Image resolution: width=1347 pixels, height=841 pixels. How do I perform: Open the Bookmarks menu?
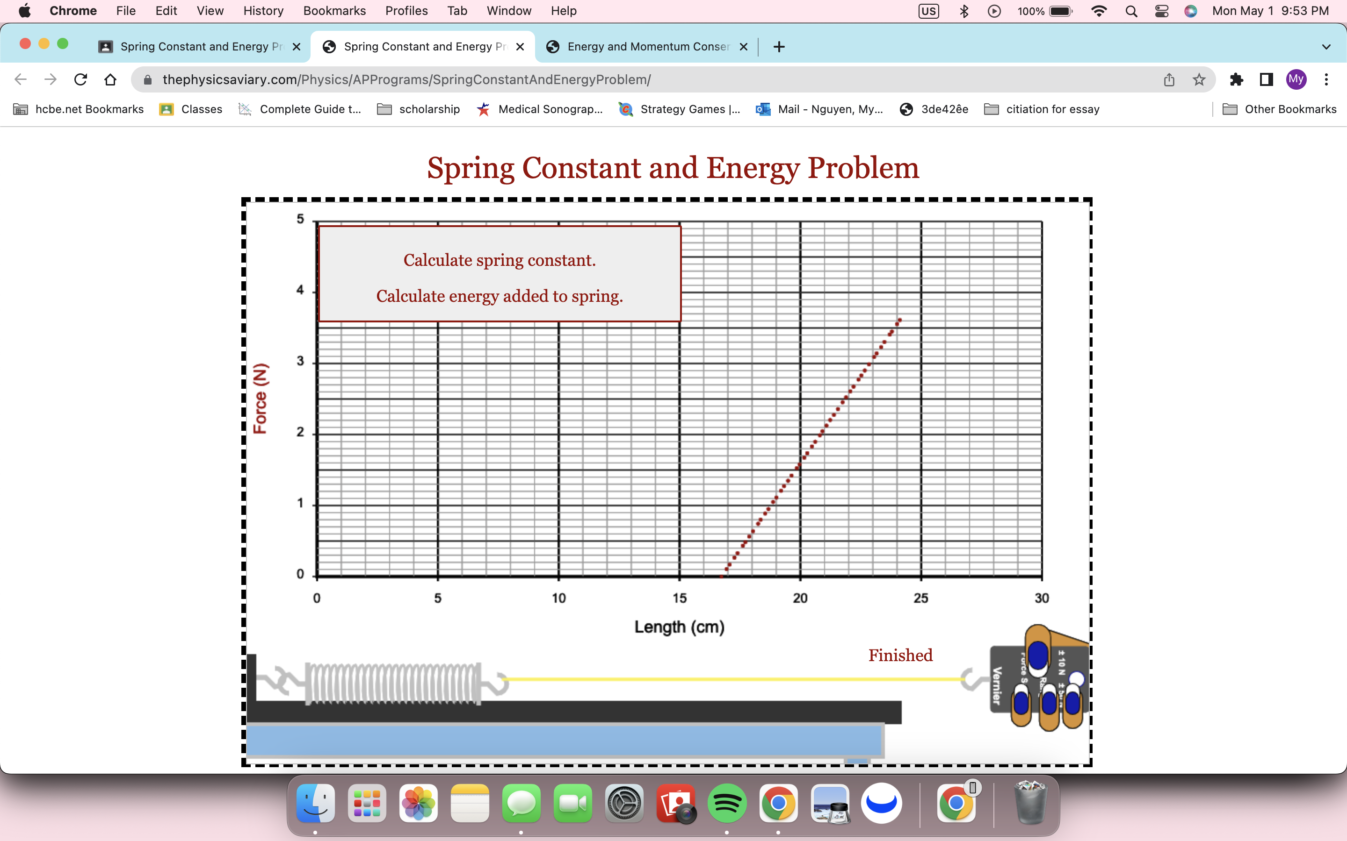coord(334,11)
